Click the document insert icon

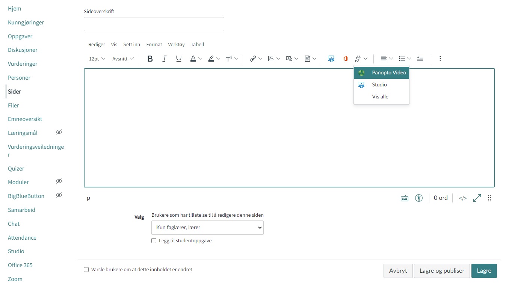[x=307, y=59]
